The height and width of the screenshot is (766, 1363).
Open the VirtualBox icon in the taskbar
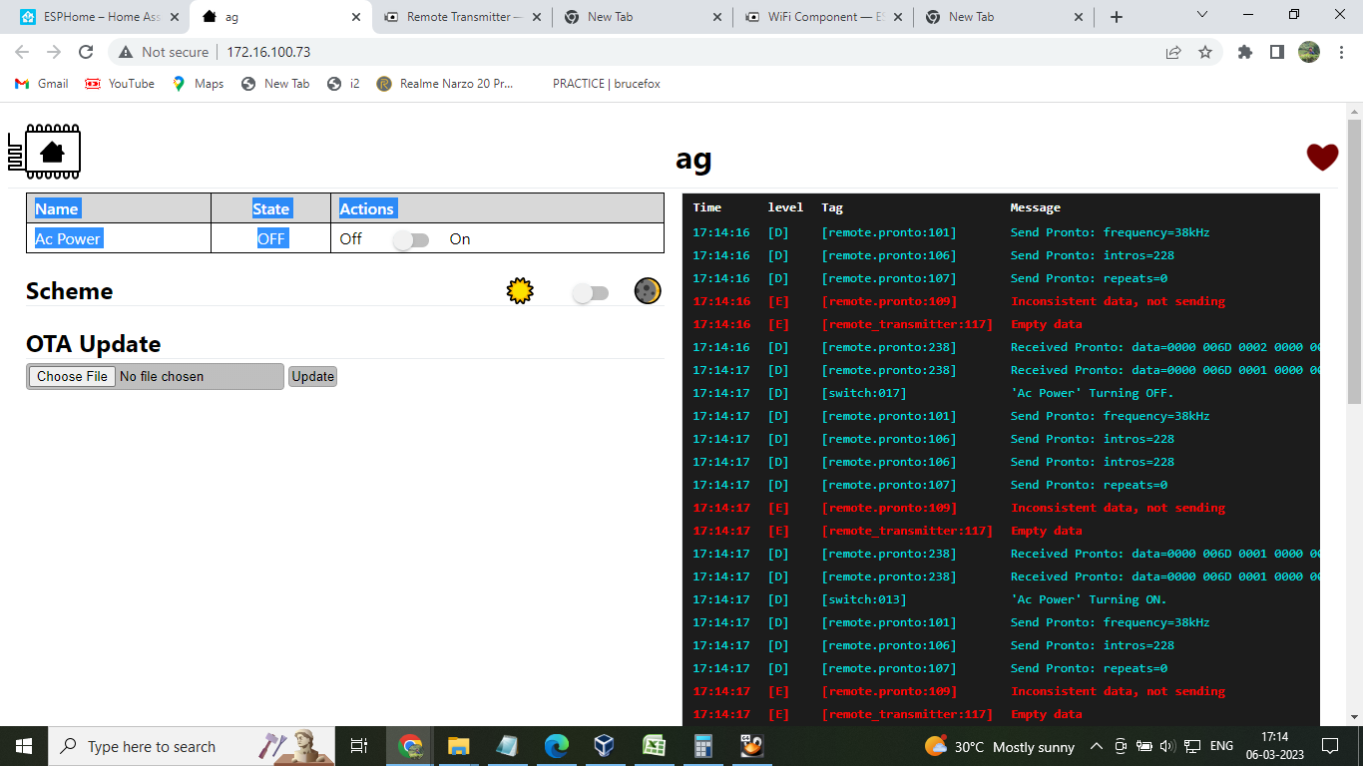pos(604,746)
